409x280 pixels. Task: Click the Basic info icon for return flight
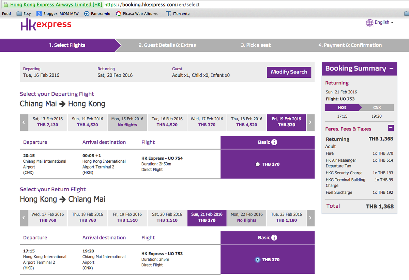tap(274, 238)
